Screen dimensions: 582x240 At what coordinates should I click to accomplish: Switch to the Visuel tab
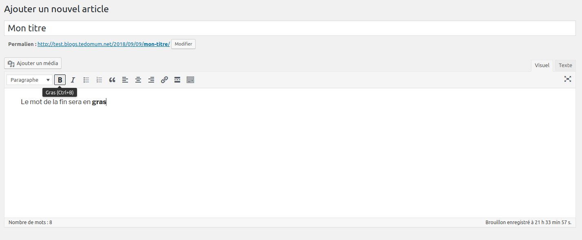pos(542,65)
